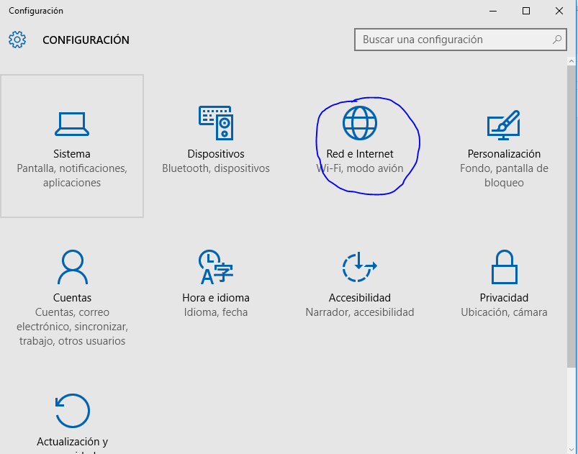Open the Privacidad padlock icon

pos(504,267)
